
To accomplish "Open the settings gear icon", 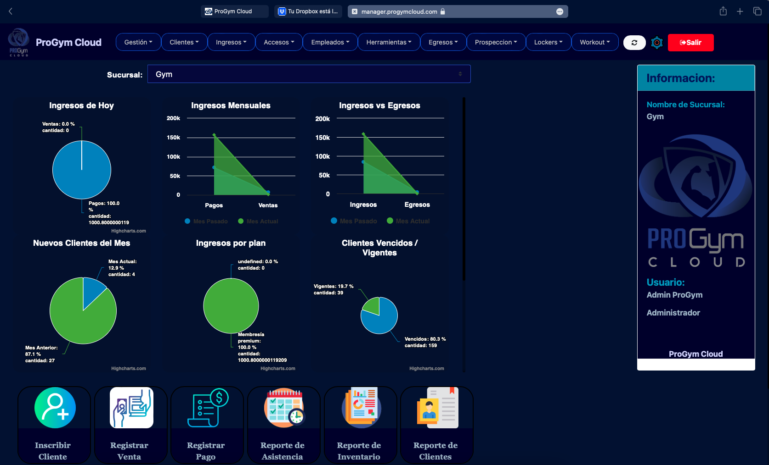I will [x=657, y=43].
